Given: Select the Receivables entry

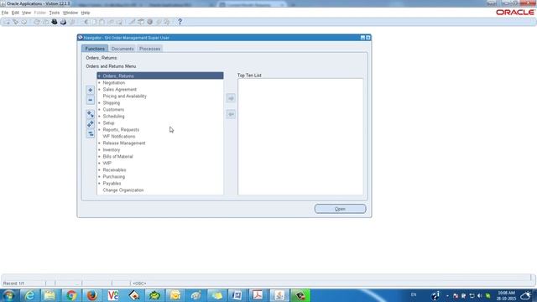Looking at the screenshot, I should click(114, 169).
